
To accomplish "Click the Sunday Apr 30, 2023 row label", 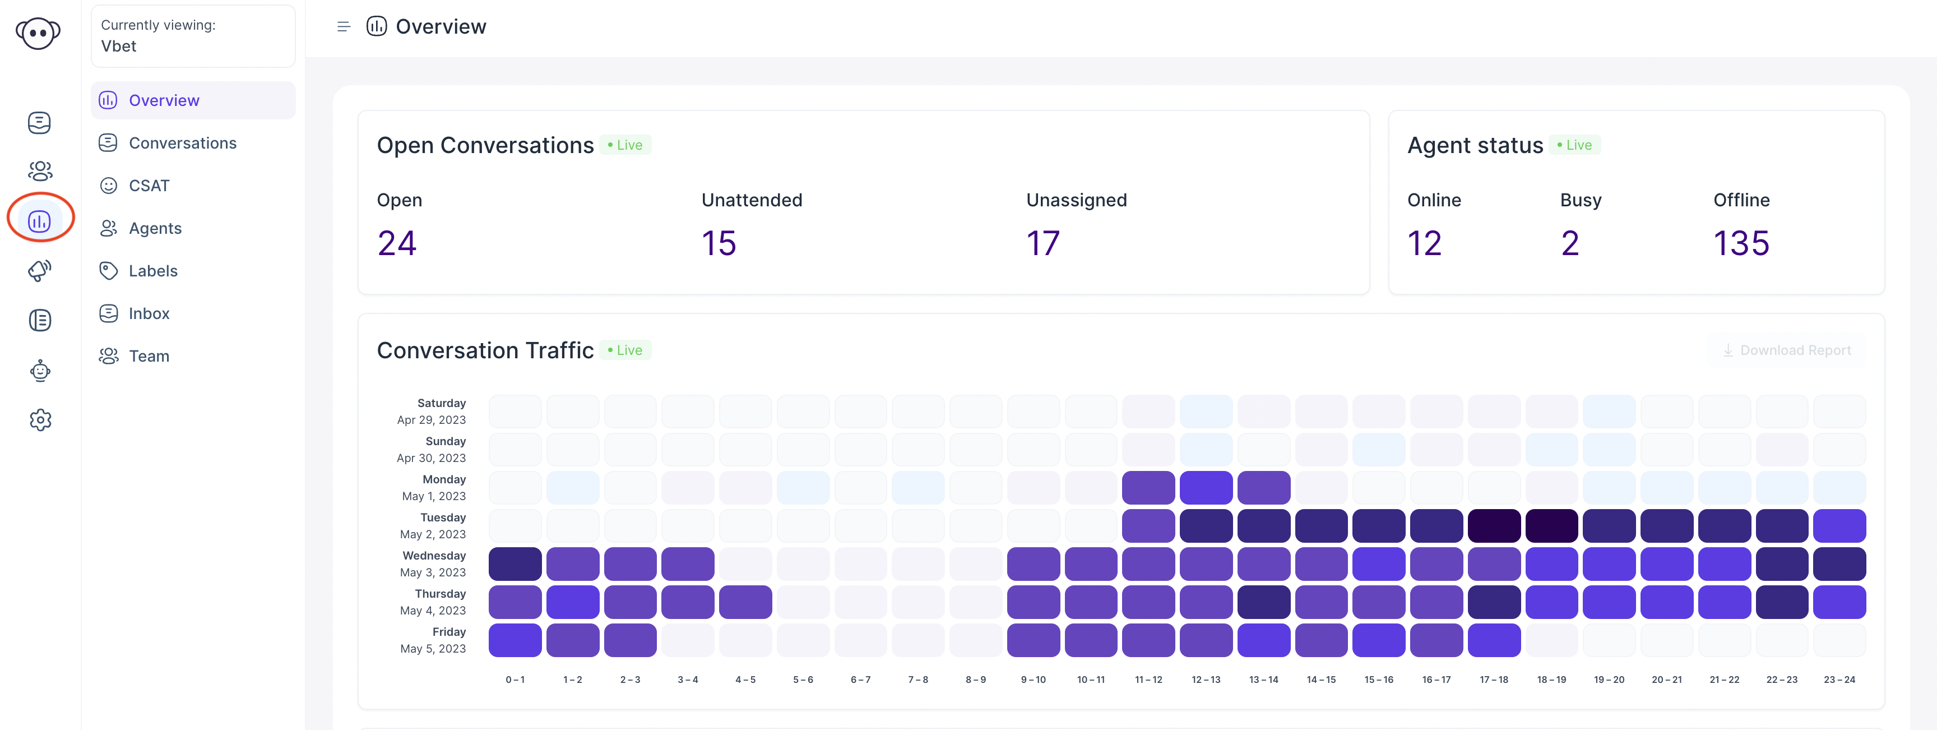I will tap(432, 449).
